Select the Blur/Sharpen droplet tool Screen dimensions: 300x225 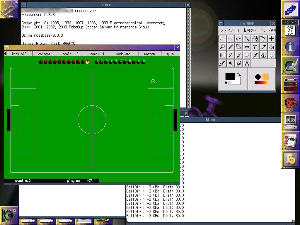[272, 55]
